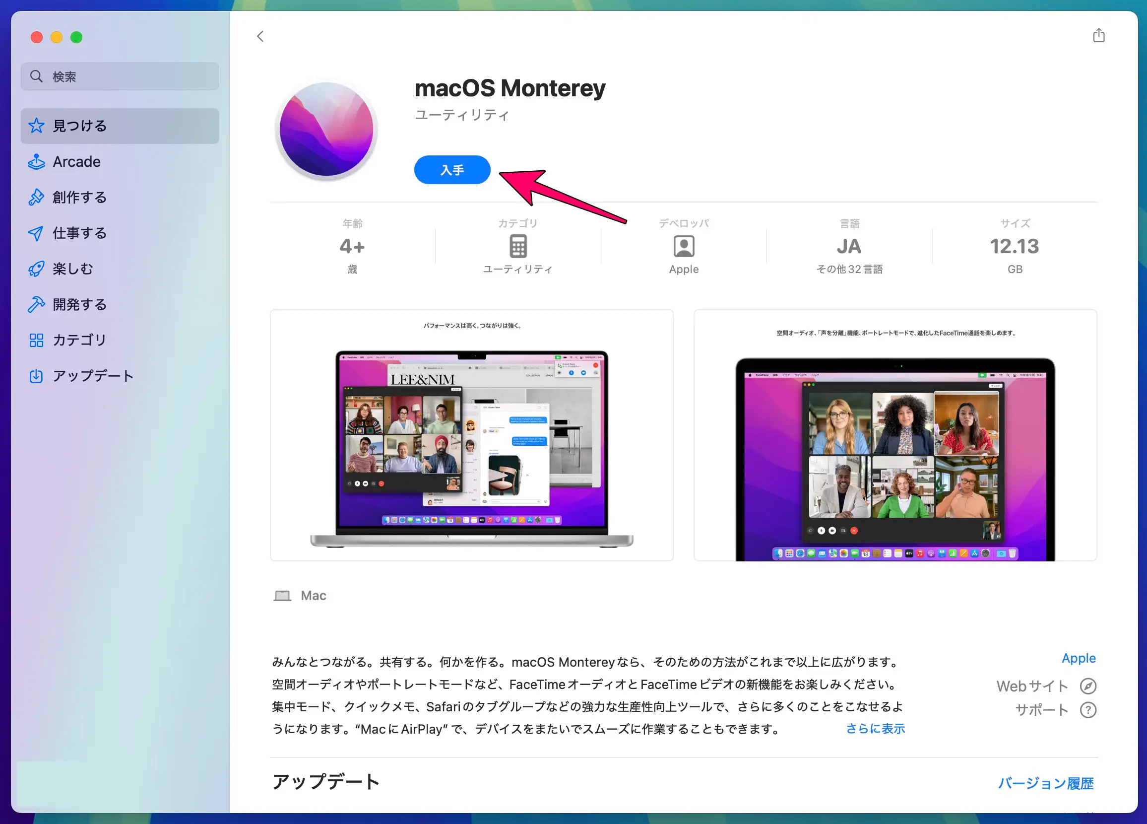Click inside the 検索 search field
This screenshot has height=824, width=1147.
120,76
